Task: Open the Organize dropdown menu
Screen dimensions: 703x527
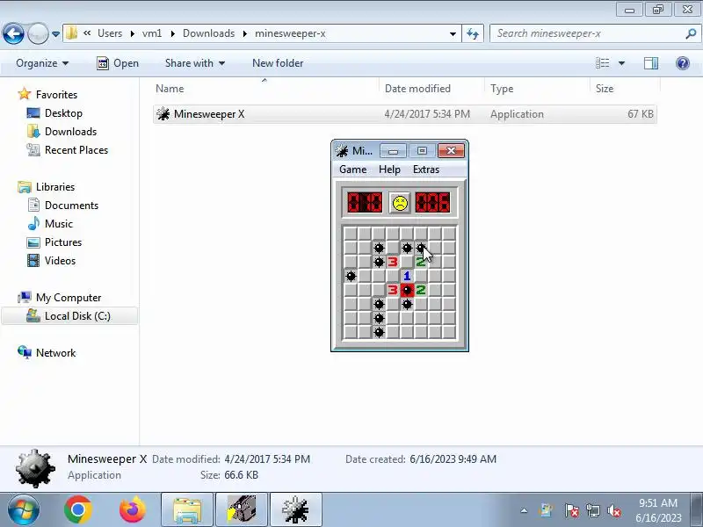Action: pyautogui.click(x=42, y=63)
